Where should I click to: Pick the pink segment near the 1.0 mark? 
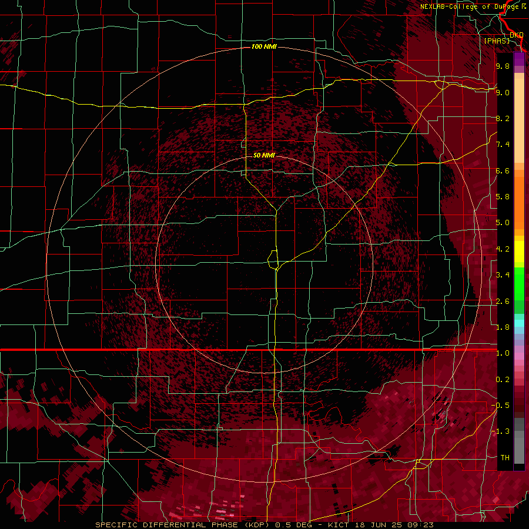[519, 356]
